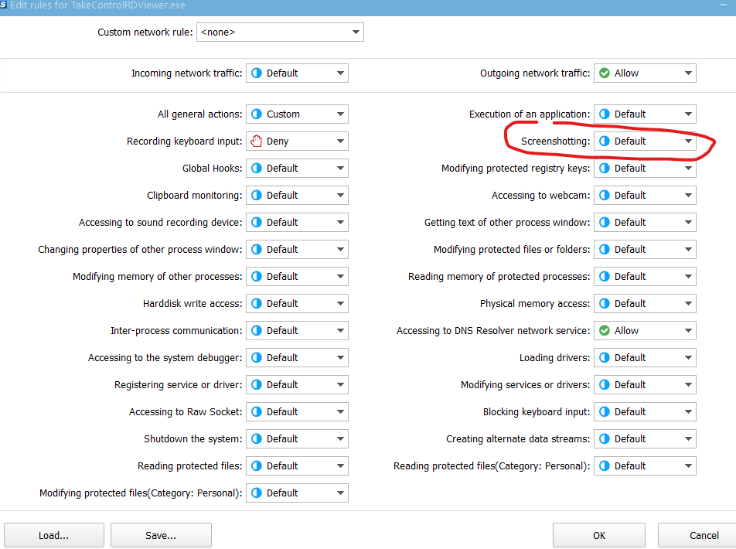Click the Custom network rule label
Viewport: 736px width, 549px height.
point(145,32)
